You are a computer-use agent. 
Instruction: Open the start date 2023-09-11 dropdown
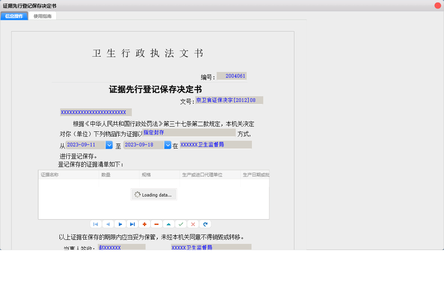pos(109,144)
